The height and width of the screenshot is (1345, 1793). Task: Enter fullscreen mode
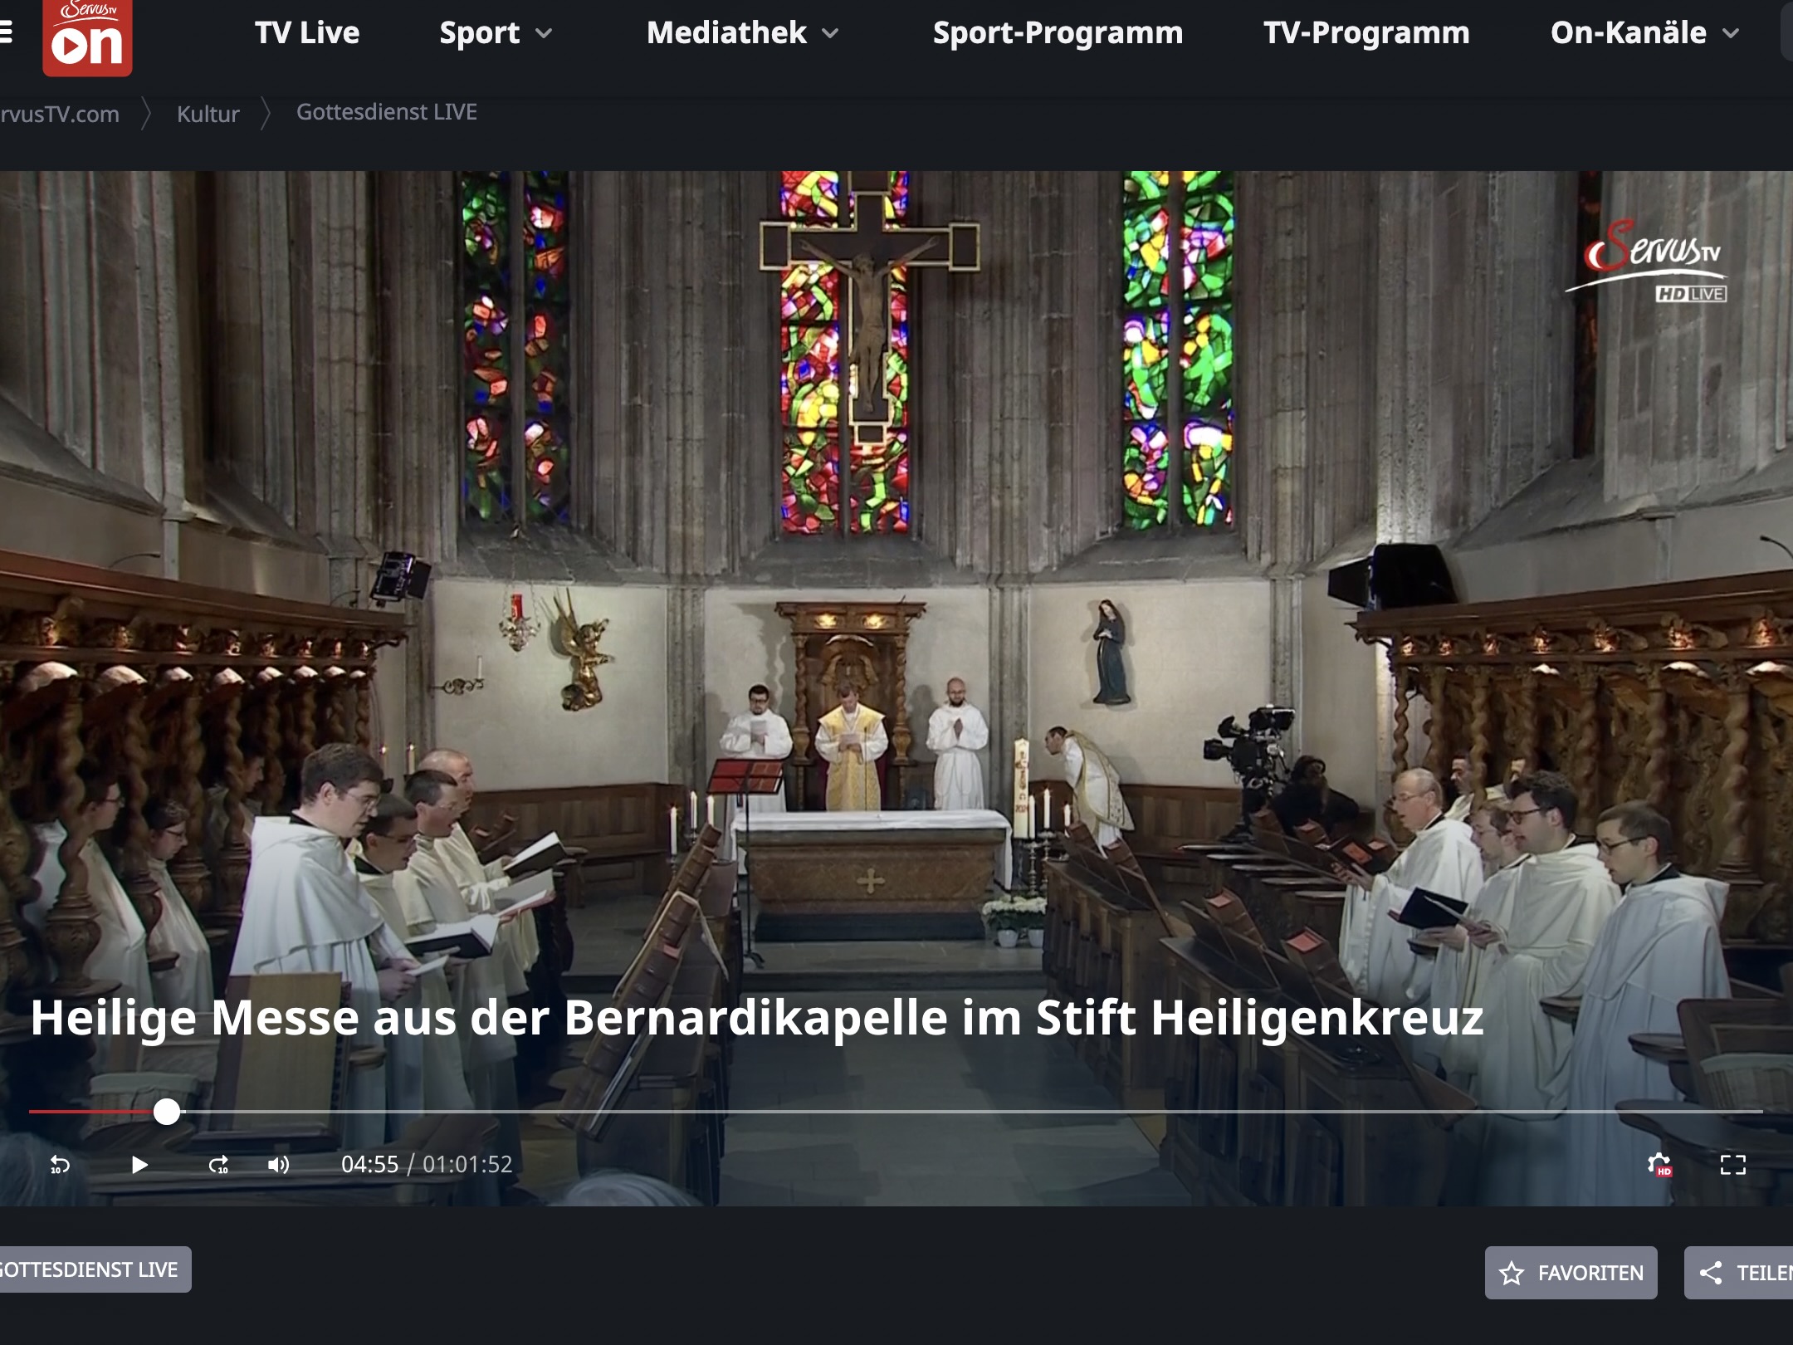[1733, 1165]
